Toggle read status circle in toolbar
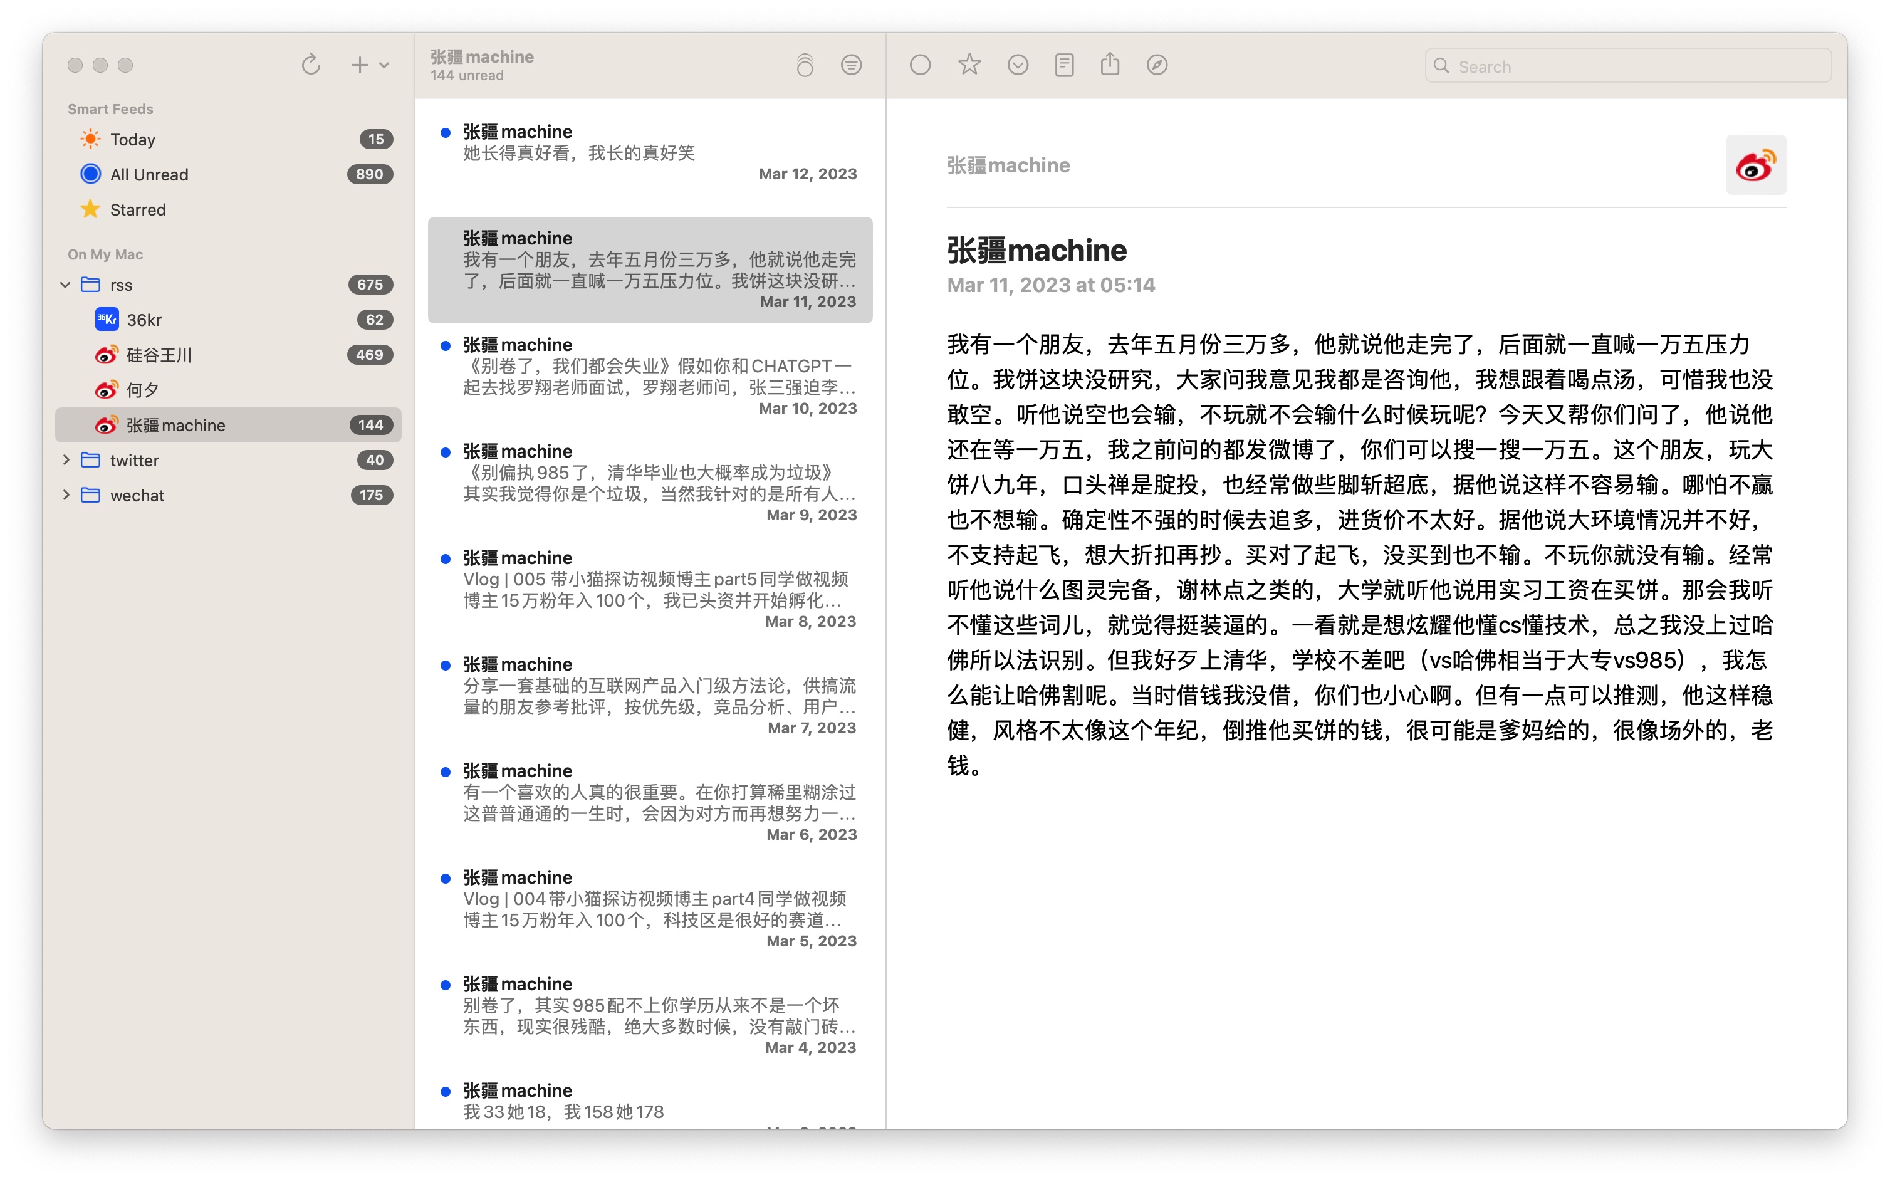This screenshot has height=1182, width=1890. pos(919,65)
